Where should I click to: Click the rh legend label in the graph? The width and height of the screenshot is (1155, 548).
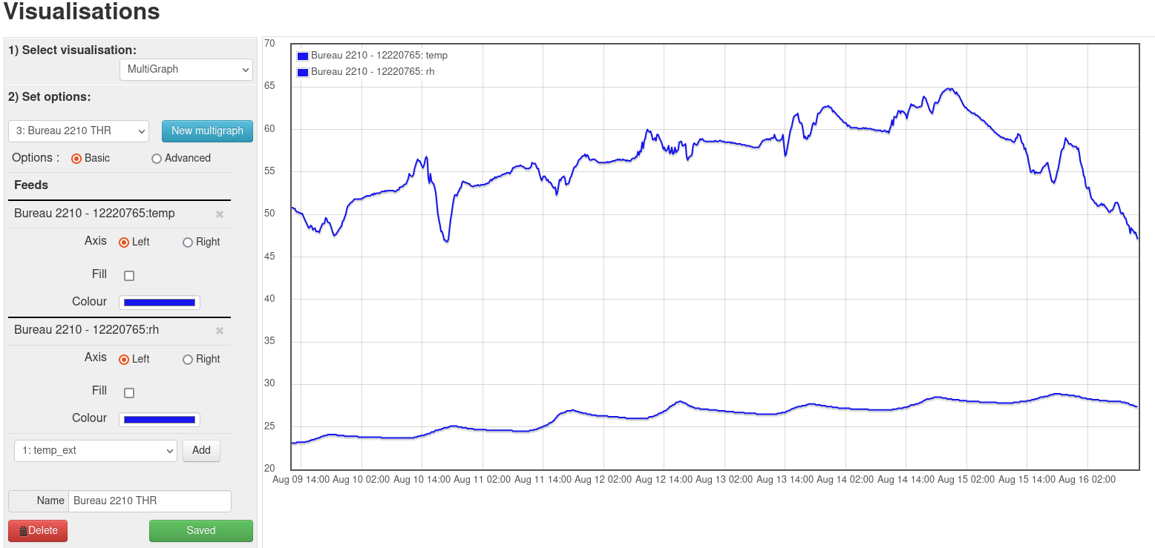coord(373,72)
